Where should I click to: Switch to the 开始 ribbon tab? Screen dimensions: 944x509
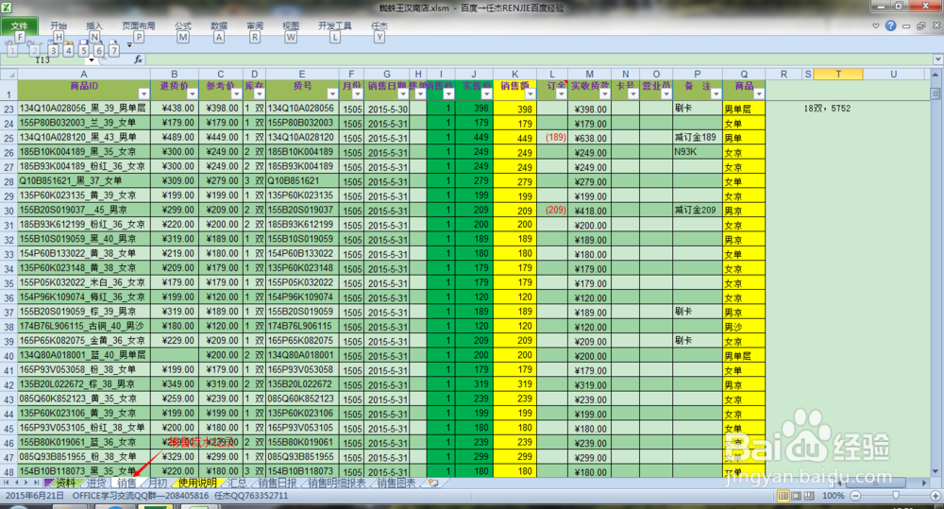pyautogui.click(x=59, y=25)
